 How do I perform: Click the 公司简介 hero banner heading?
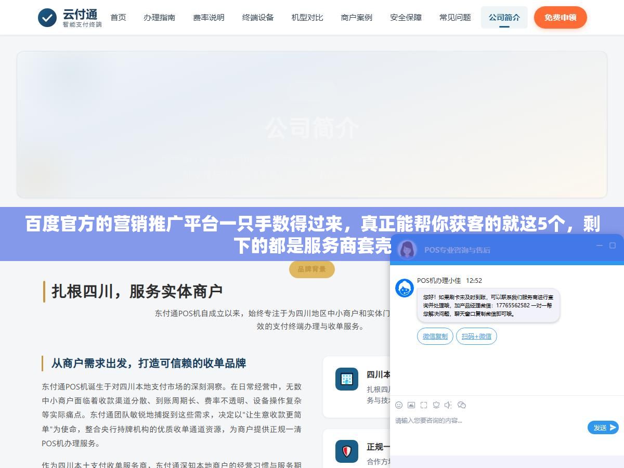[312, 128]
